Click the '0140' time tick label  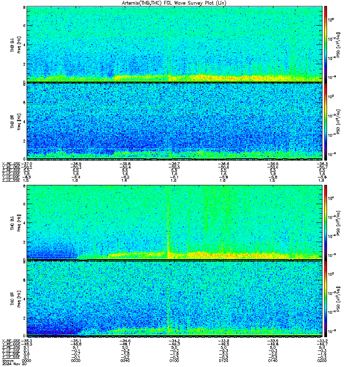(x=273, y=361)
